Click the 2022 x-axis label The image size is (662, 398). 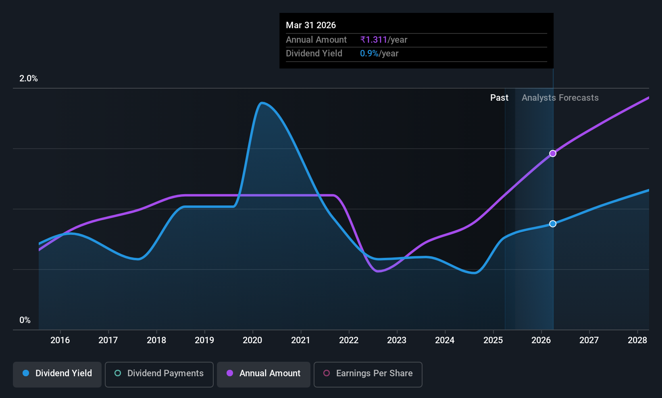pyautogui.click(x=349, y=340)
